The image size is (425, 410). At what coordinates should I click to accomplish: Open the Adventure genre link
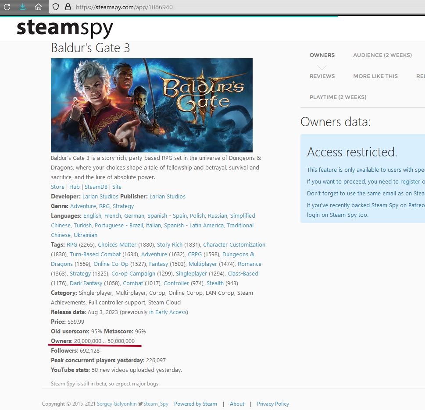(83, 206)
